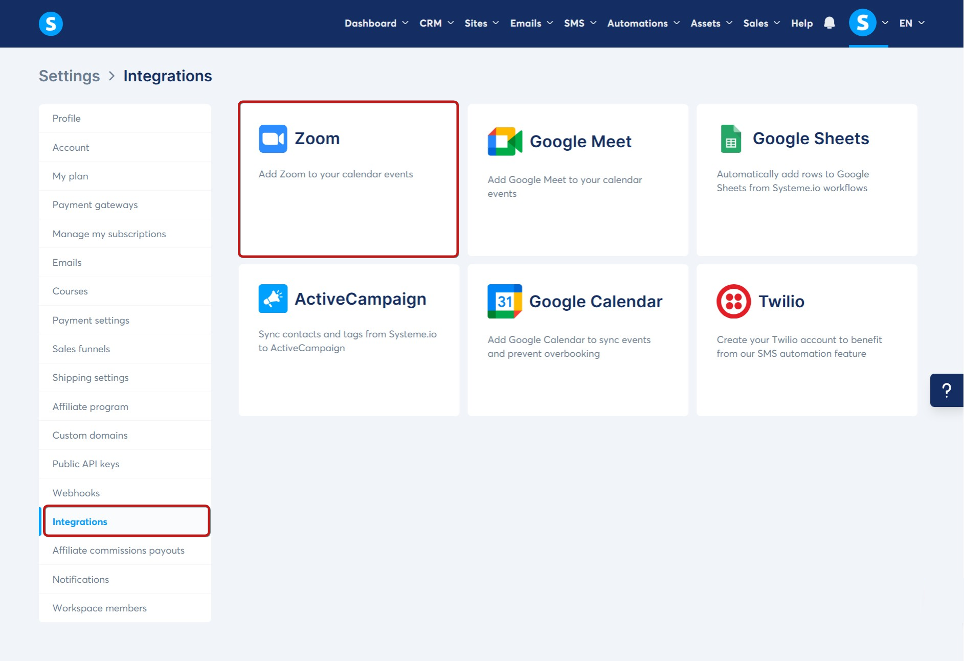
Task: Open Affiliate commissions payouts settings
Action: (125, 551)
